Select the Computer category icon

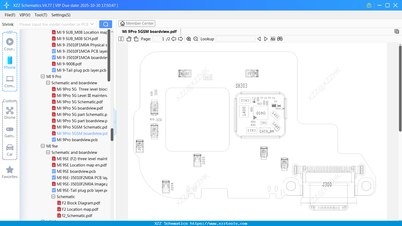pyautogui.click(x=10, y=81)
